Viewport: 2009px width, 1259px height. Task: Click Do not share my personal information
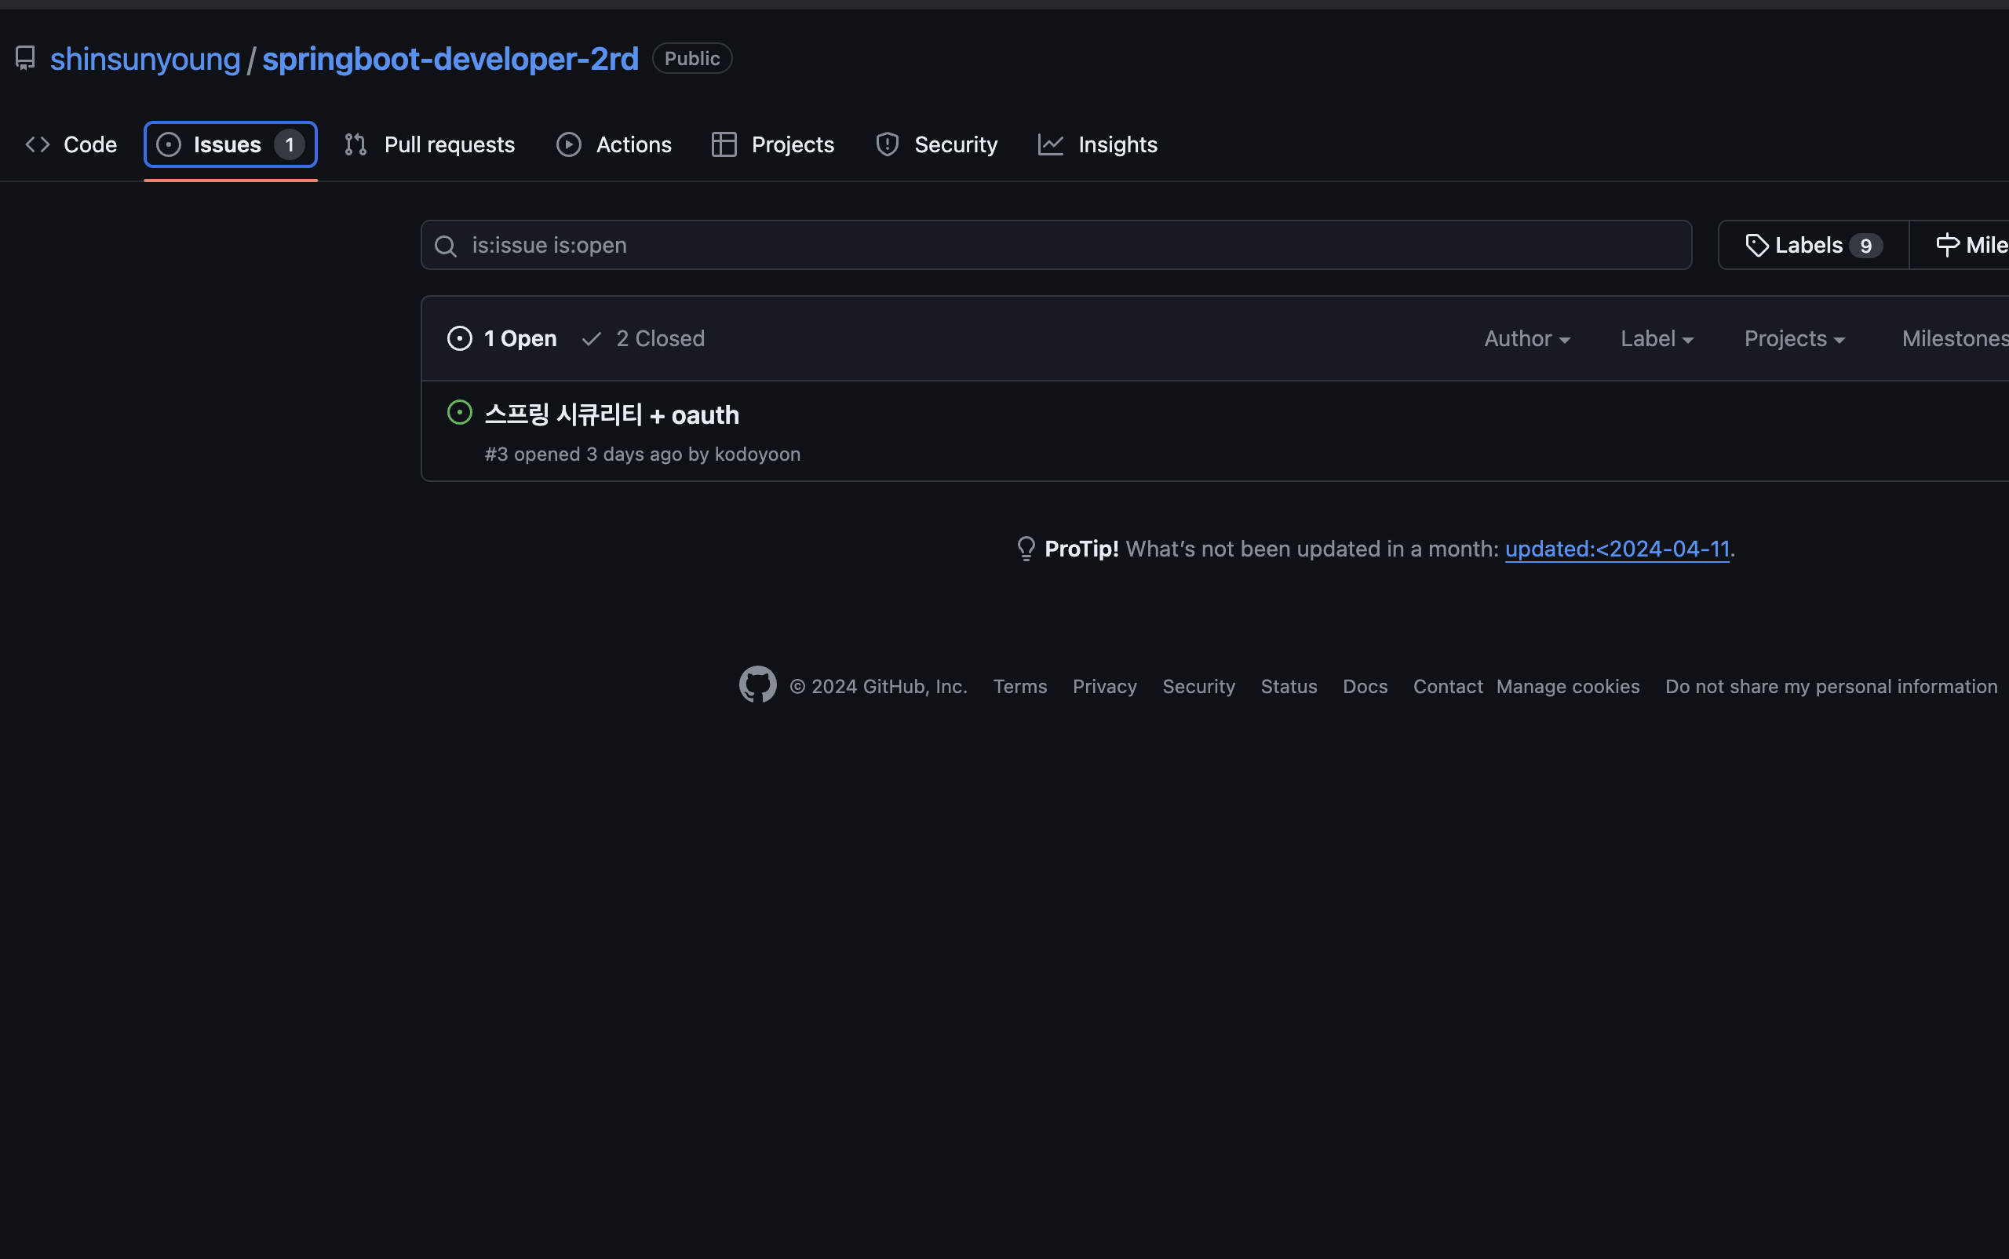pos(1831,686)
